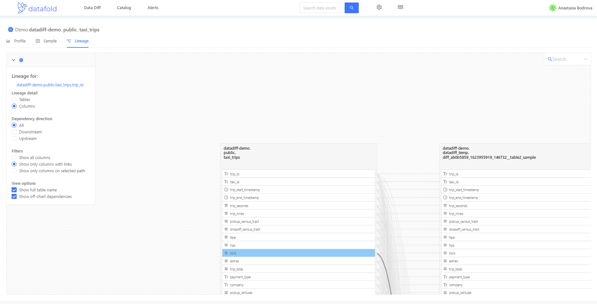Select taxi_trips trip_end_timestamp column
The width and height of the screenshot is (597, 304).
(x=298, y=197)
